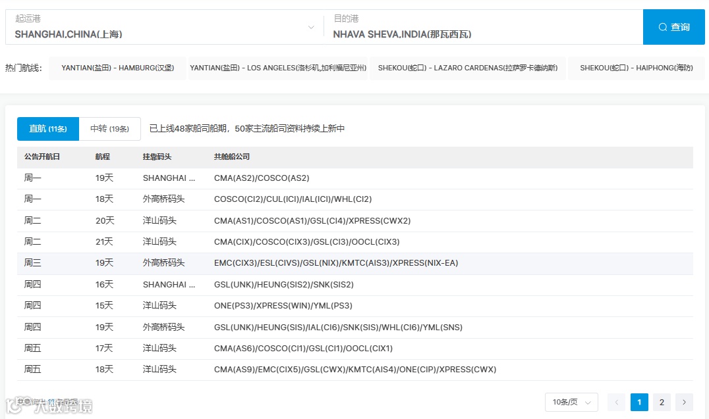
Task: Select row CMA(CIX)/COSCO(CIX3)/GSL(CI3)/OOCL(CIX3)
Action: (x=355, y=242)
